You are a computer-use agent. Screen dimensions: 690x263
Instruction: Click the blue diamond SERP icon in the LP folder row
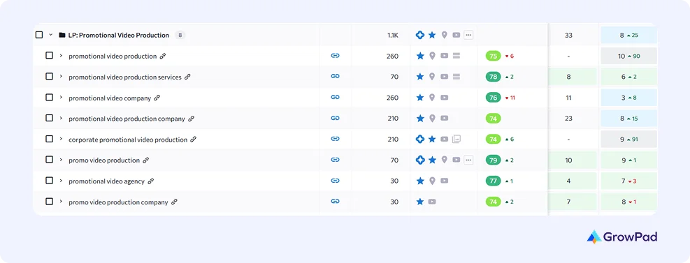[x=420, y=35]
